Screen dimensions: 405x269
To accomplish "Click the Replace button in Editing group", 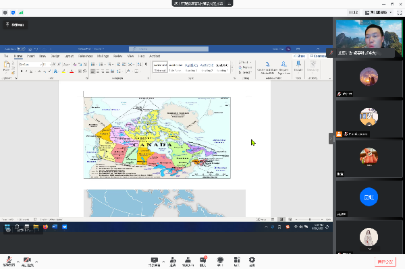I will tap(246, 67).
